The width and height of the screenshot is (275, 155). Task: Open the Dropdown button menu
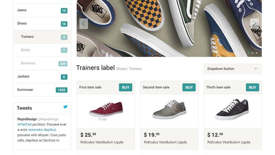point(233,69)
